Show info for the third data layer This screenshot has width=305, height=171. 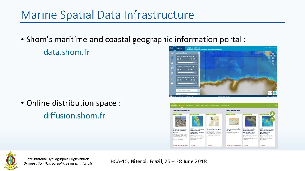point(193,77)
